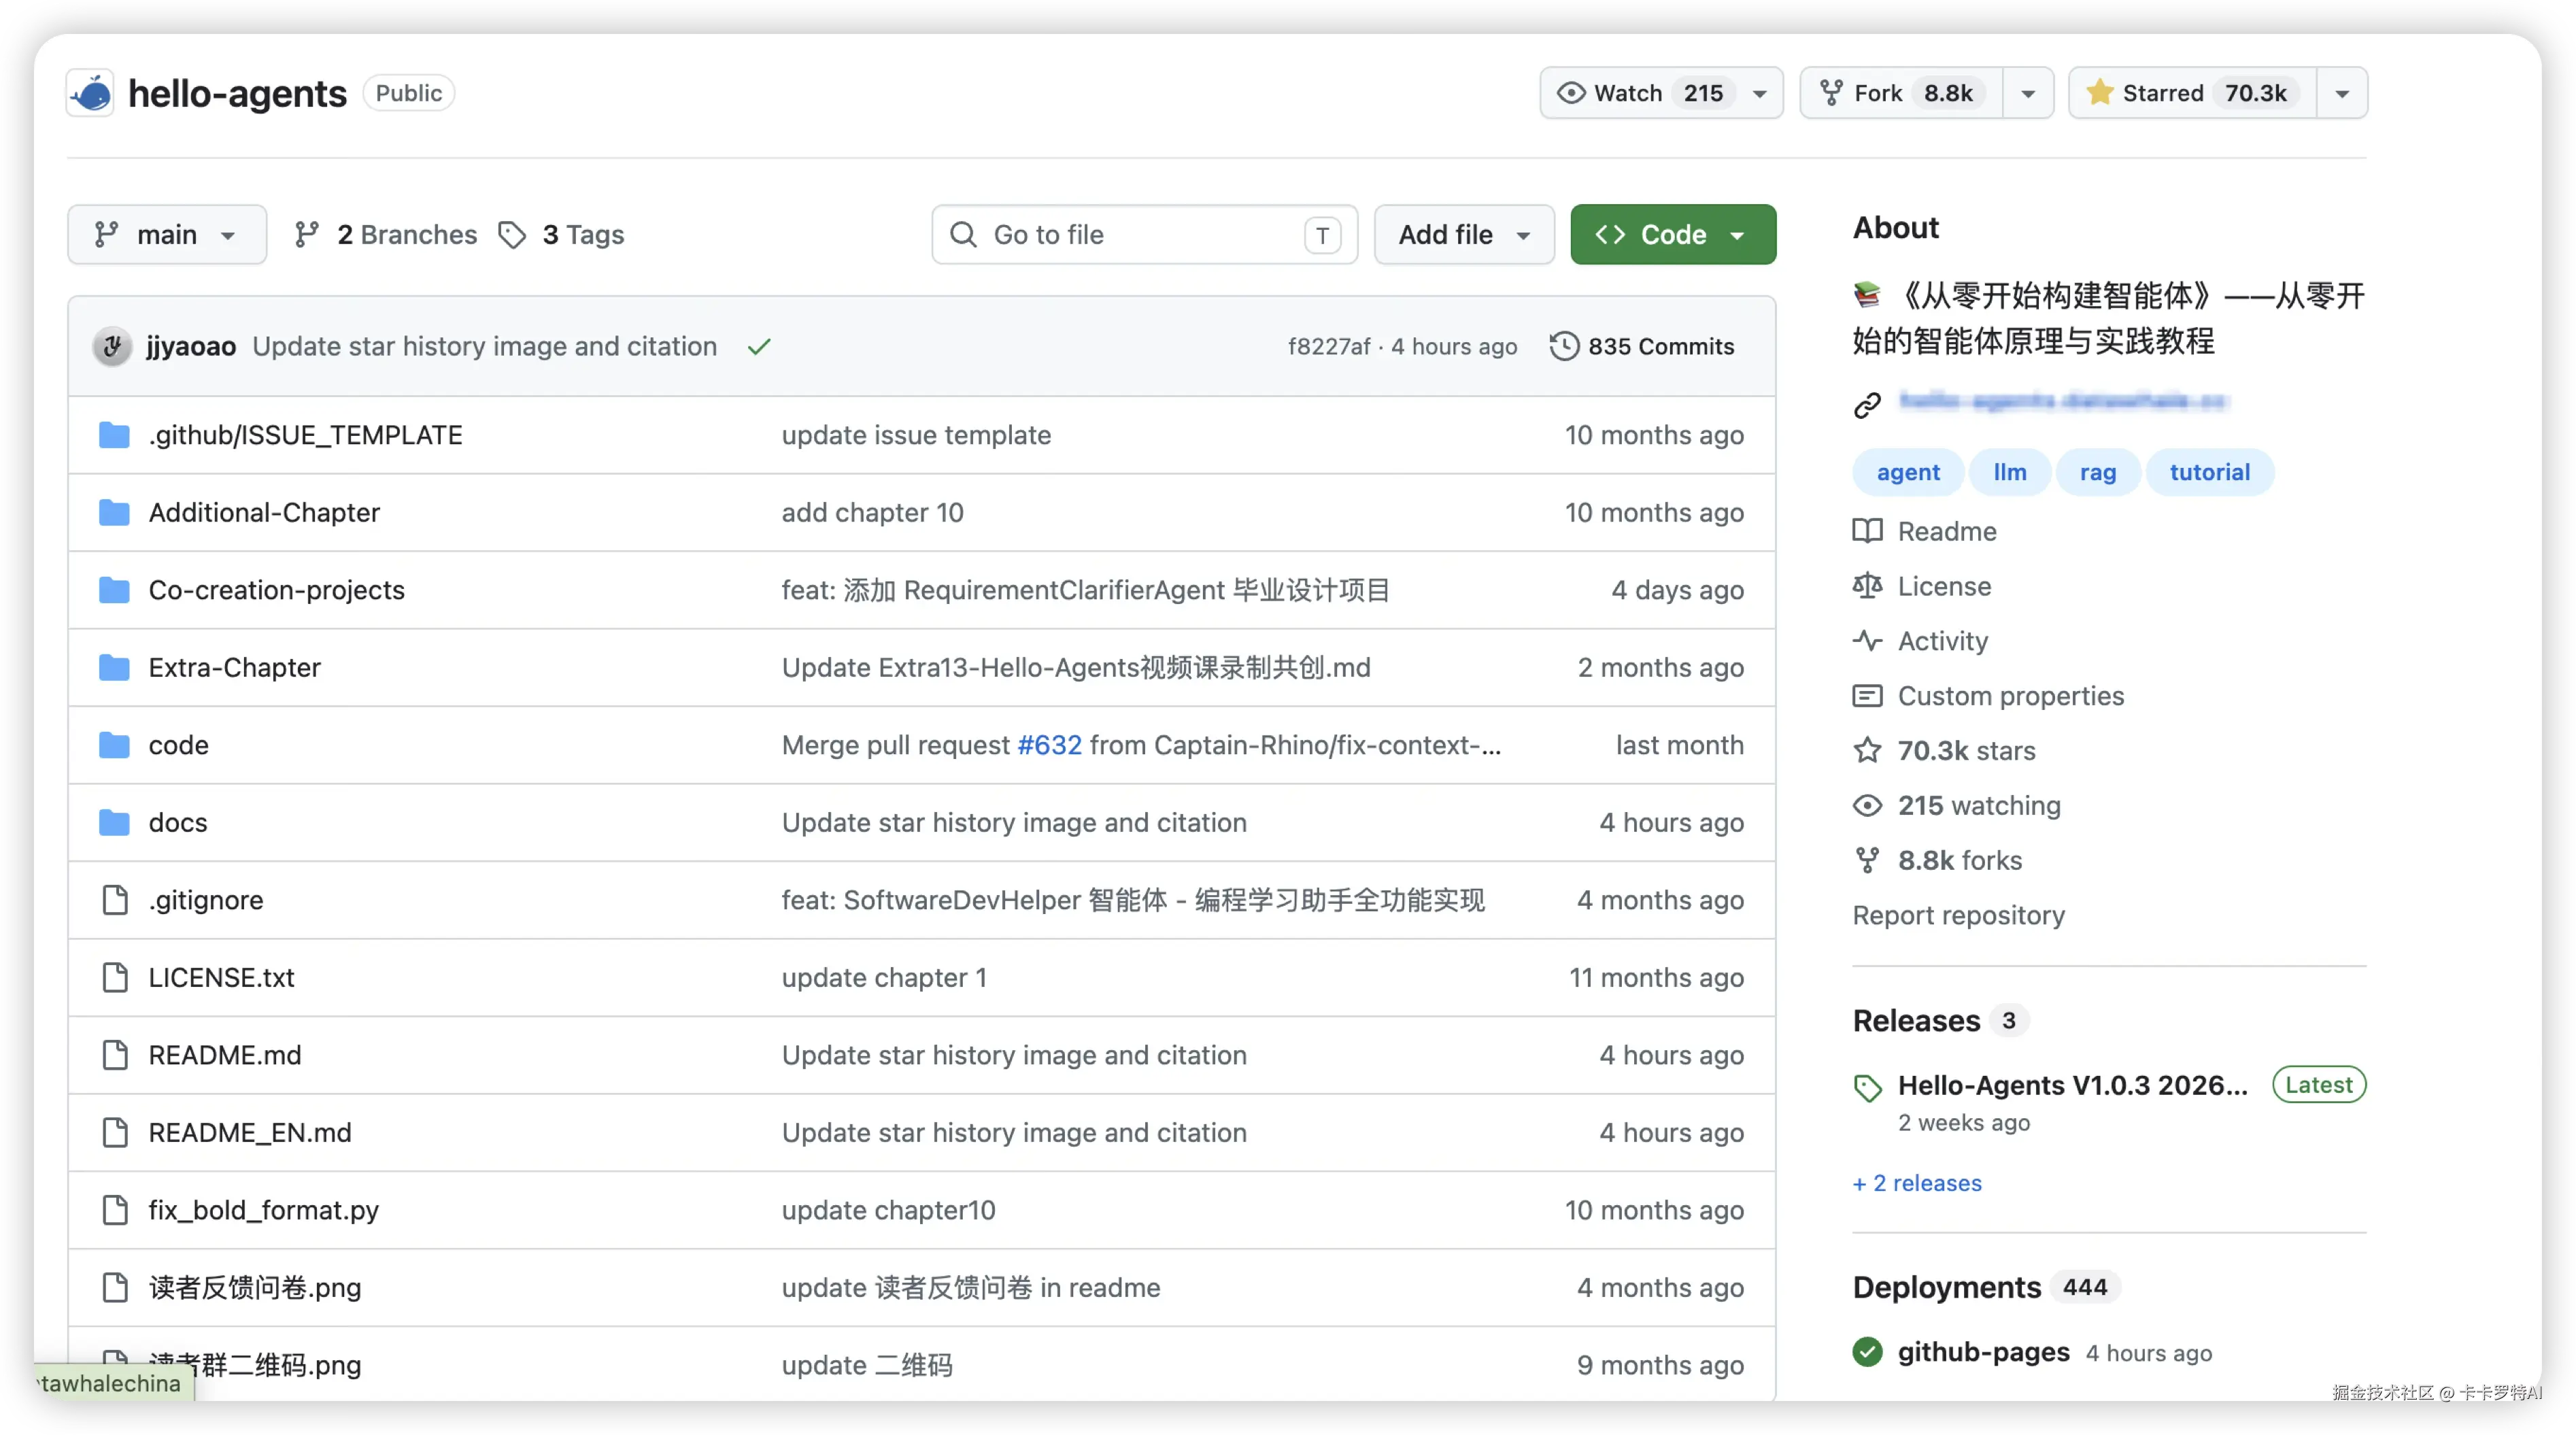Click the folder icon for Extra-Chapter
The image size is (2576, 1435).
click(x=115, y=668)
